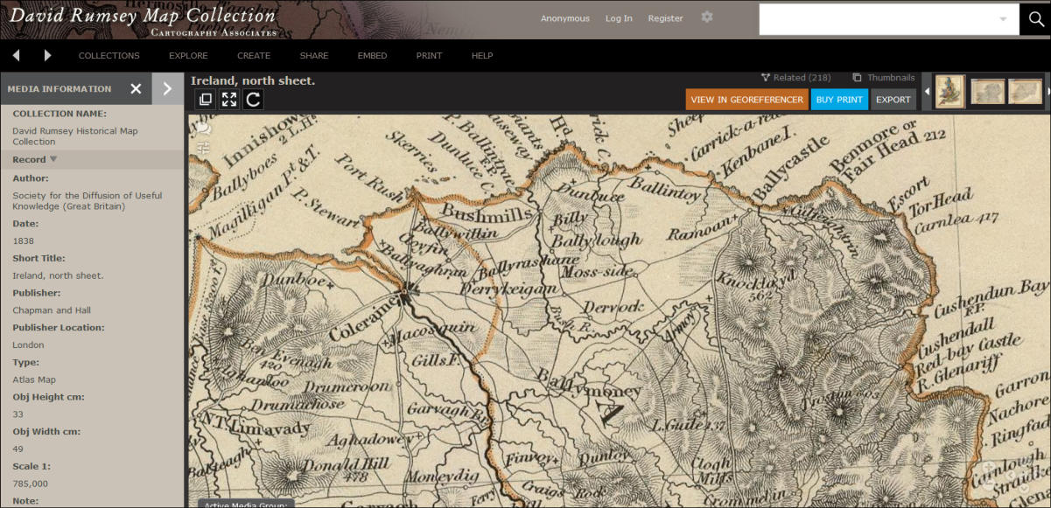
Task: Click View in Georeferencer button
Action: pyautogui.click(x=746, y=100)
